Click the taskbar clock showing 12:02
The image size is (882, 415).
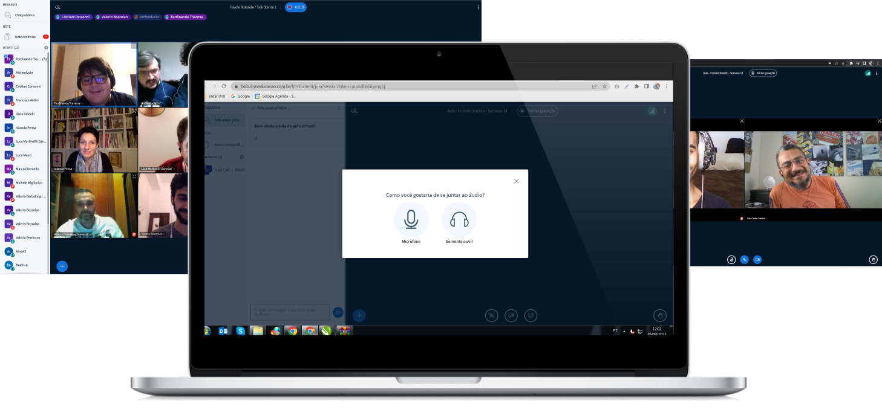(657, 331)
